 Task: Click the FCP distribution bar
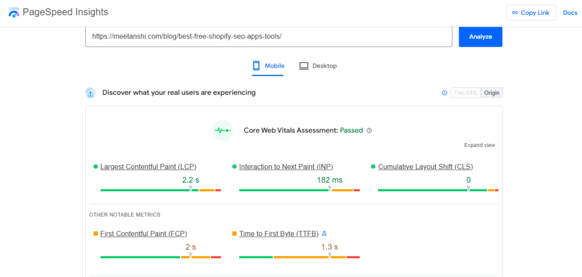point(161,257)
